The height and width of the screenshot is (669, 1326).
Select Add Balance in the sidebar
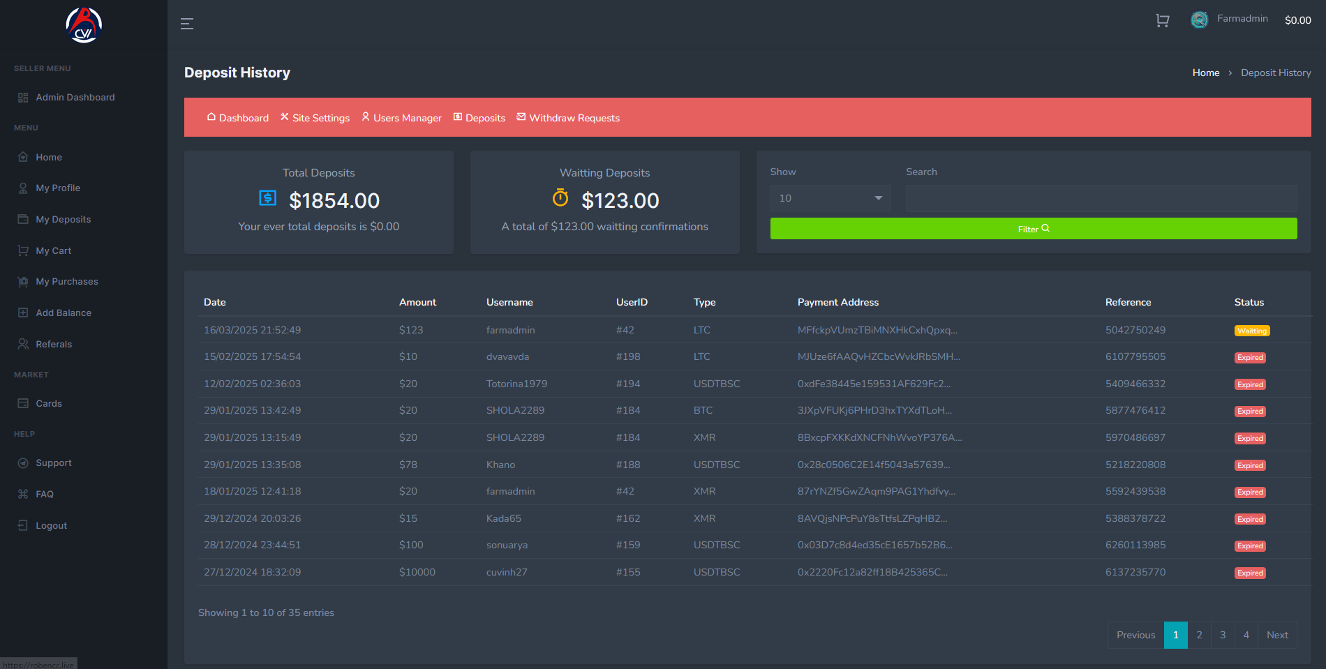point(63,313)
